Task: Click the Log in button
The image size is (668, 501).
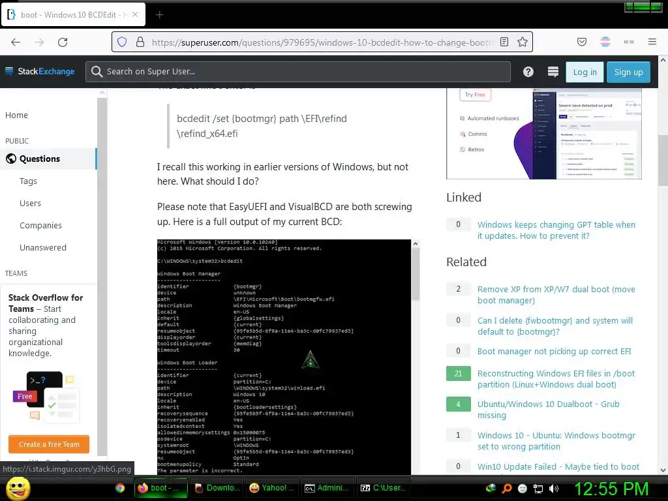Action: pos(584,72)
